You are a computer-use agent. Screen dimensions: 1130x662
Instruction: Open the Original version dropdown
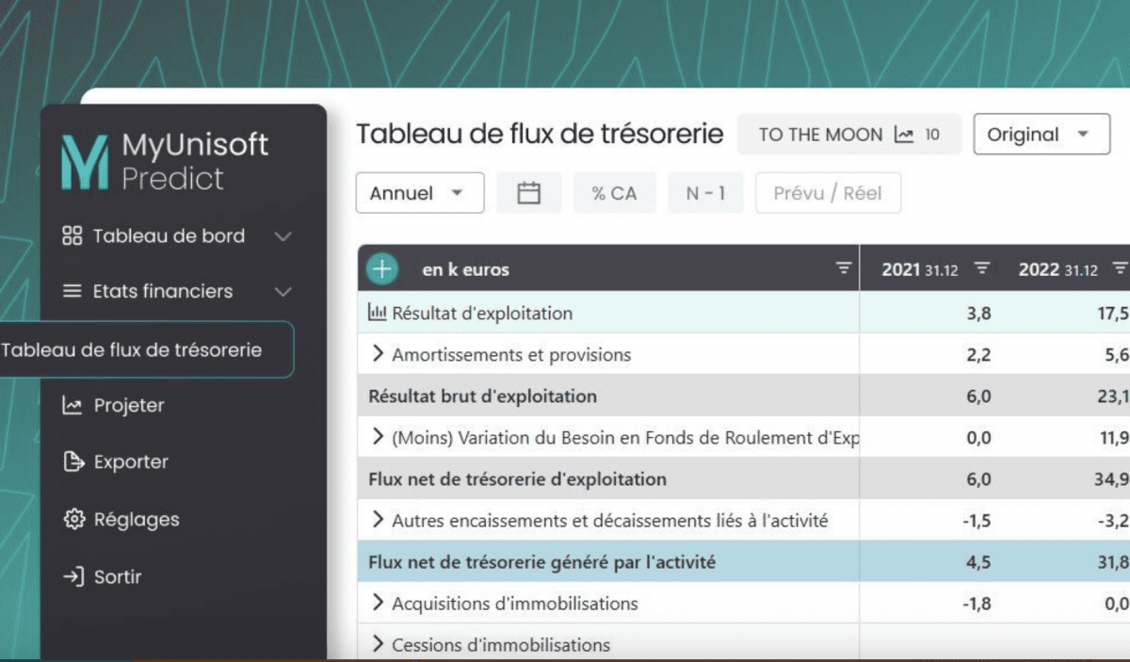pyautogui.click(x=1040, y=135)
